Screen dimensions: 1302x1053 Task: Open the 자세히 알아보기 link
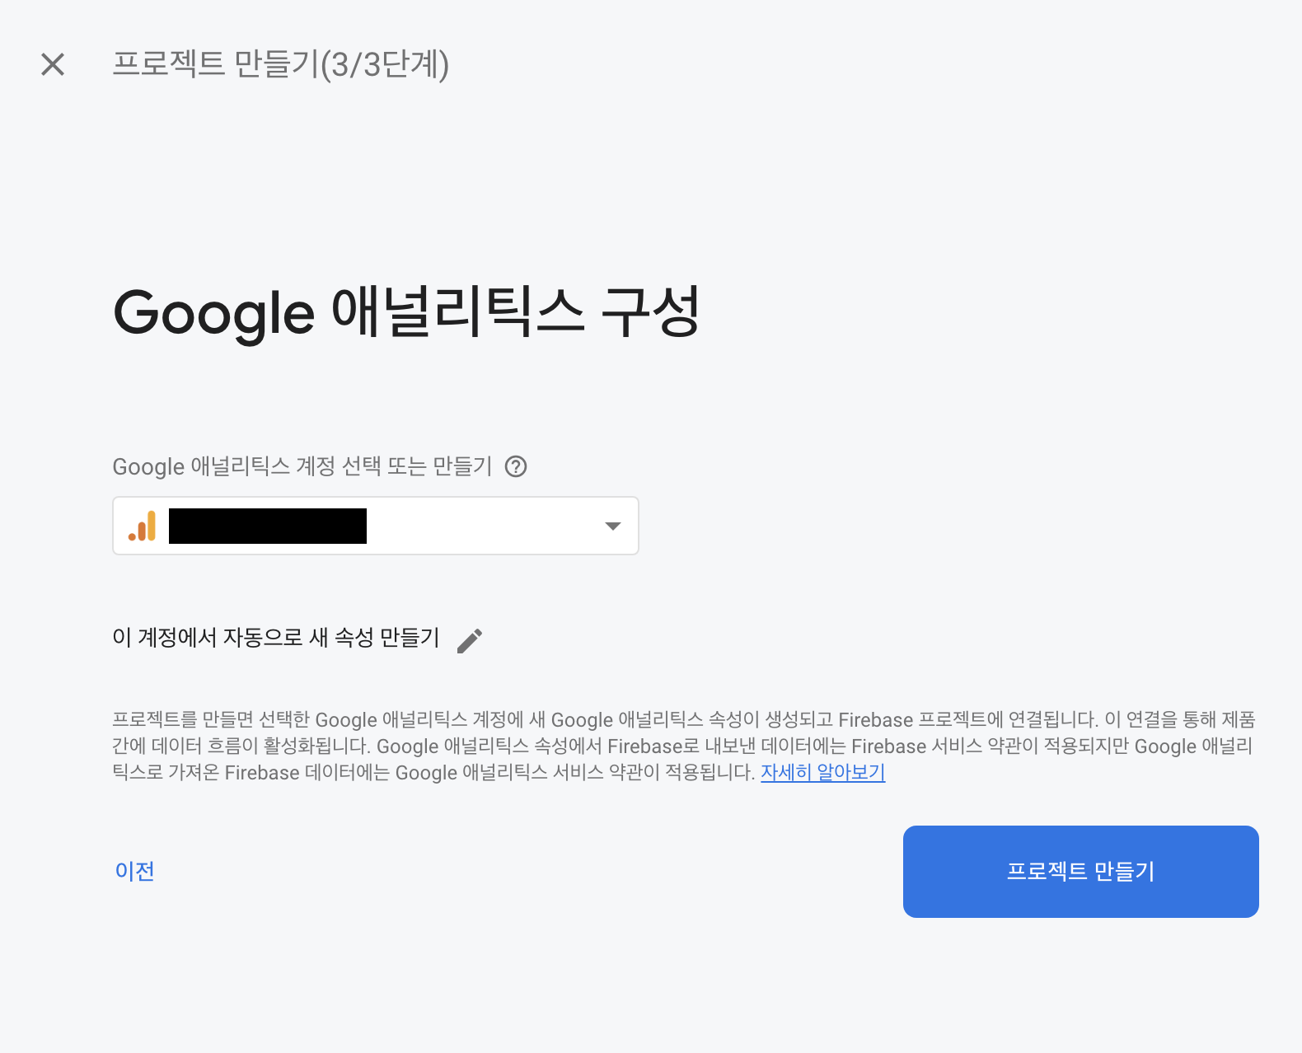click(x=822, y=772)
